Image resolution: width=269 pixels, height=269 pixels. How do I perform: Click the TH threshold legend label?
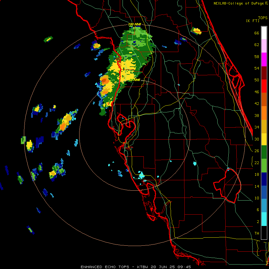pyautogui.click(x=257, y=233)
